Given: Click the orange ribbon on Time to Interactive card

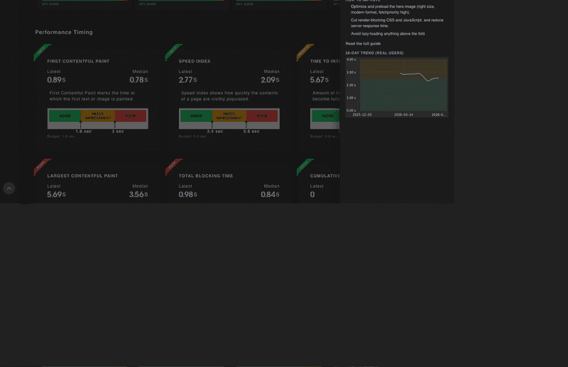Looking at the screenshot, I should tap(305, 52).
